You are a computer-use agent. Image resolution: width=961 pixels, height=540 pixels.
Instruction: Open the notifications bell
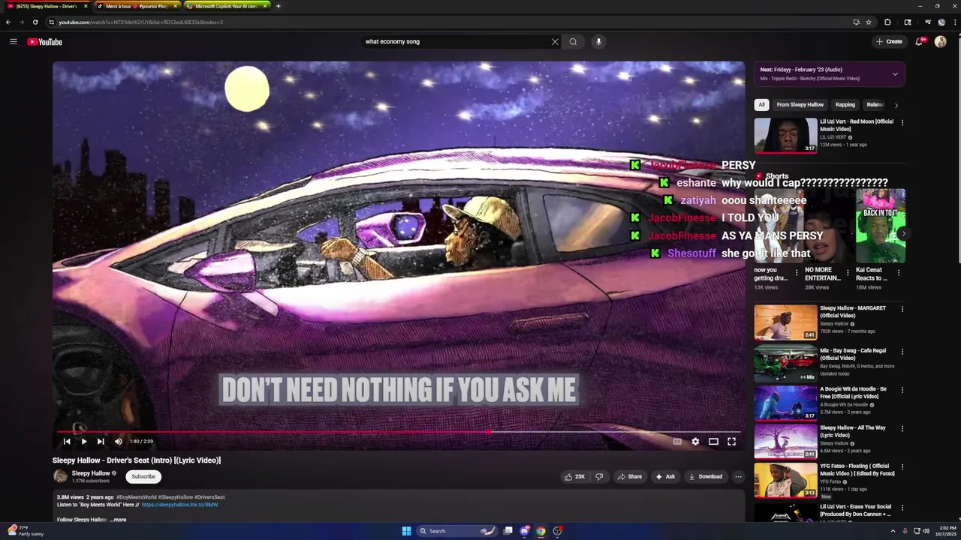pos(919,42)
